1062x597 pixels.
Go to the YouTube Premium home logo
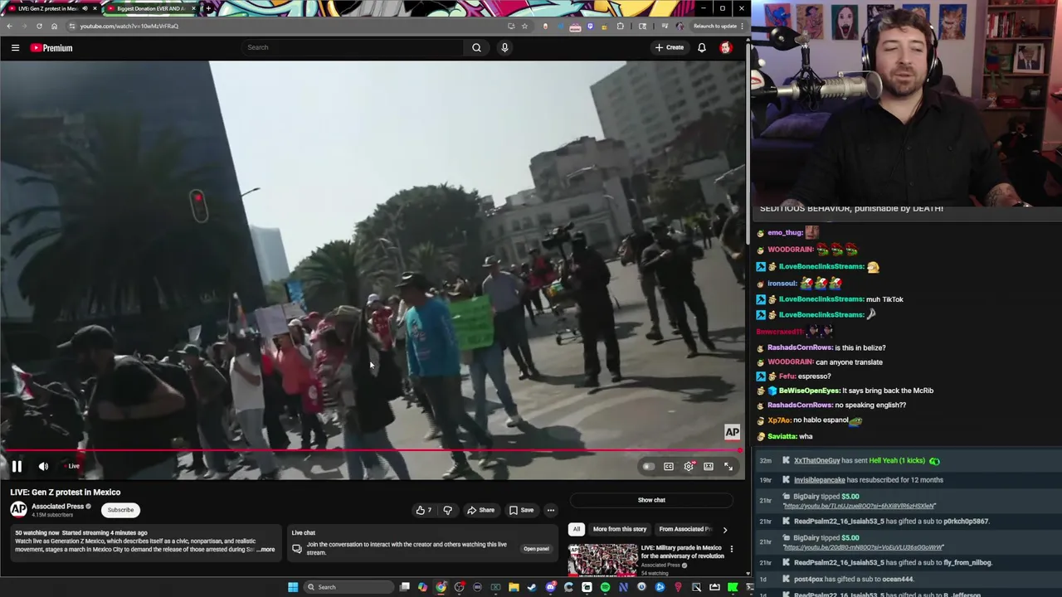(51, 48)
